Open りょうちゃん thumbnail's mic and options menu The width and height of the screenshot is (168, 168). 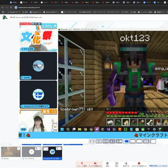[38, 148]
